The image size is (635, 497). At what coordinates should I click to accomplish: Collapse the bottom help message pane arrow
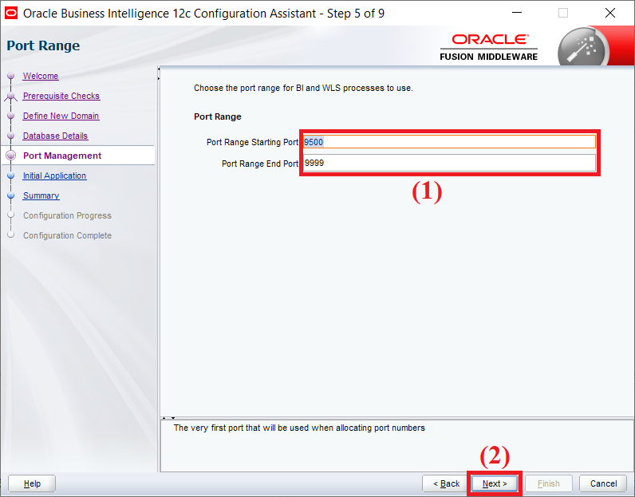pos(173,417)
